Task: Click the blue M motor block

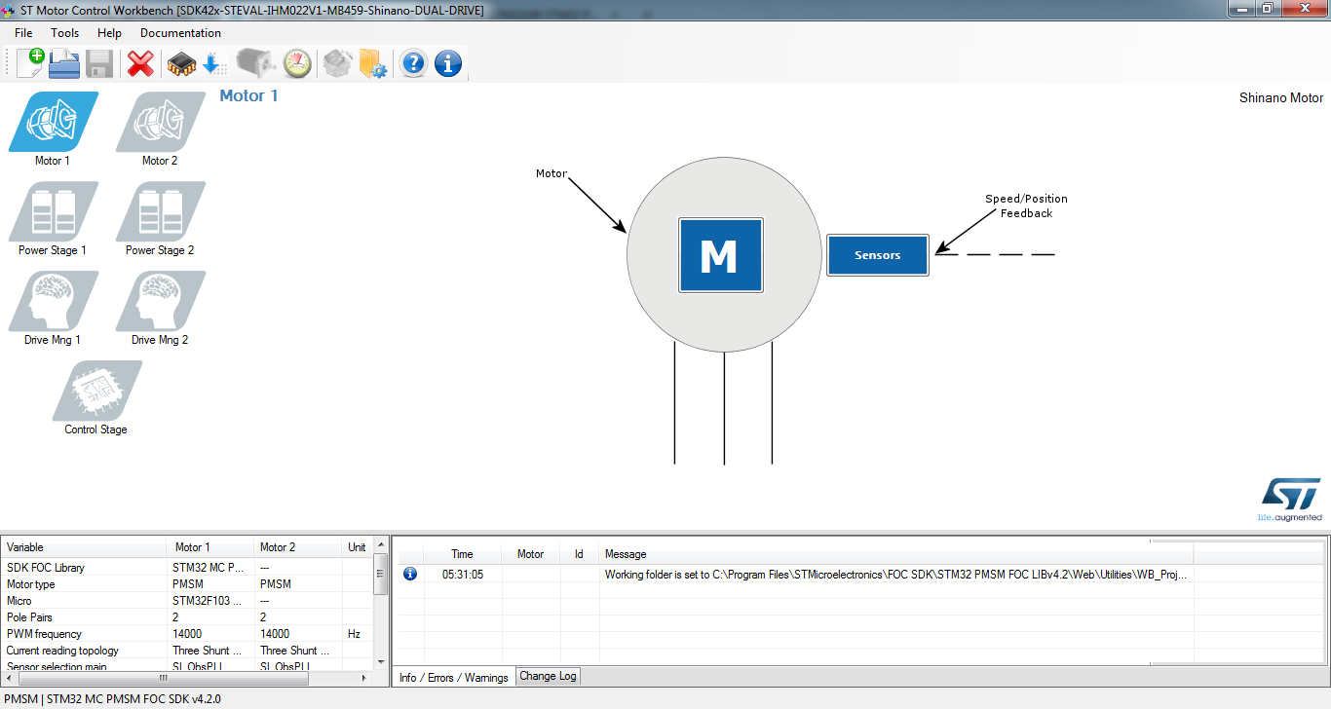Action: 721,255
